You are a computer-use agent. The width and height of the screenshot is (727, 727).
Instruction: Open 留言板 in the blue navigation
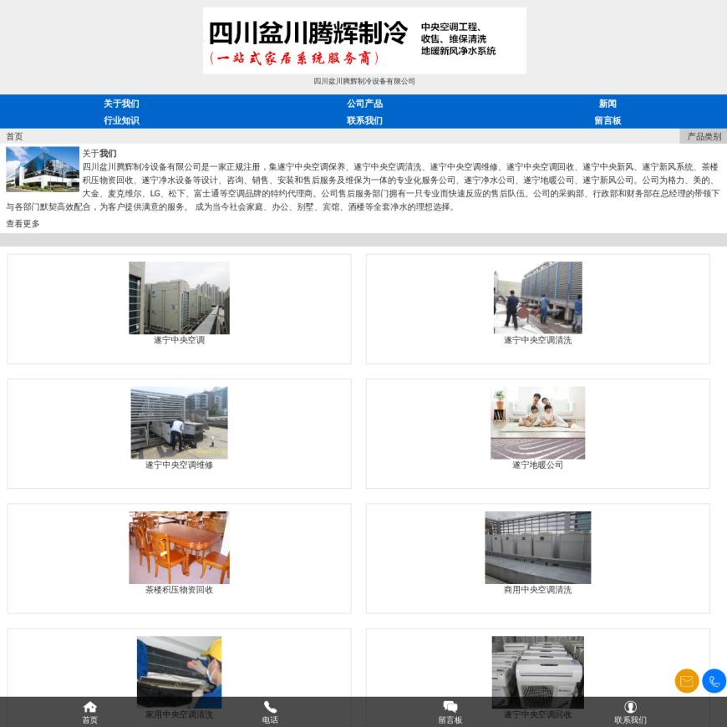pyautogui.click(x=608, y=120)
